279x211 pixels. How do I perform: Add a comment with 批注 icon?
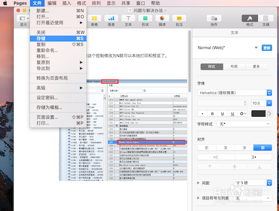(x=179, y=18)
